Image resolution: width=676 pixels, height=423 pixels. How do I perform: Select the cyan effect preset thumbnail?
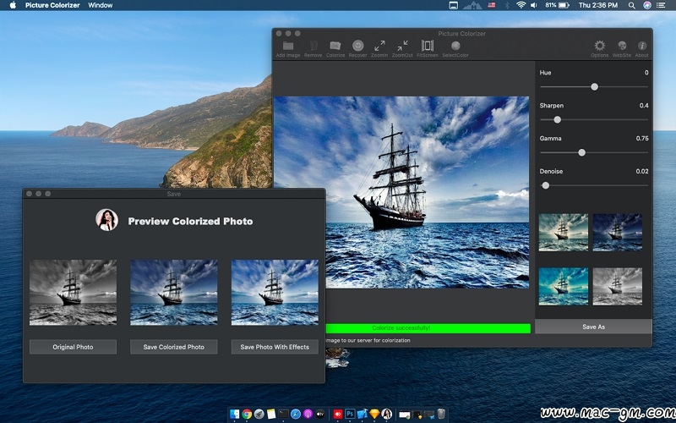[563, 287]
